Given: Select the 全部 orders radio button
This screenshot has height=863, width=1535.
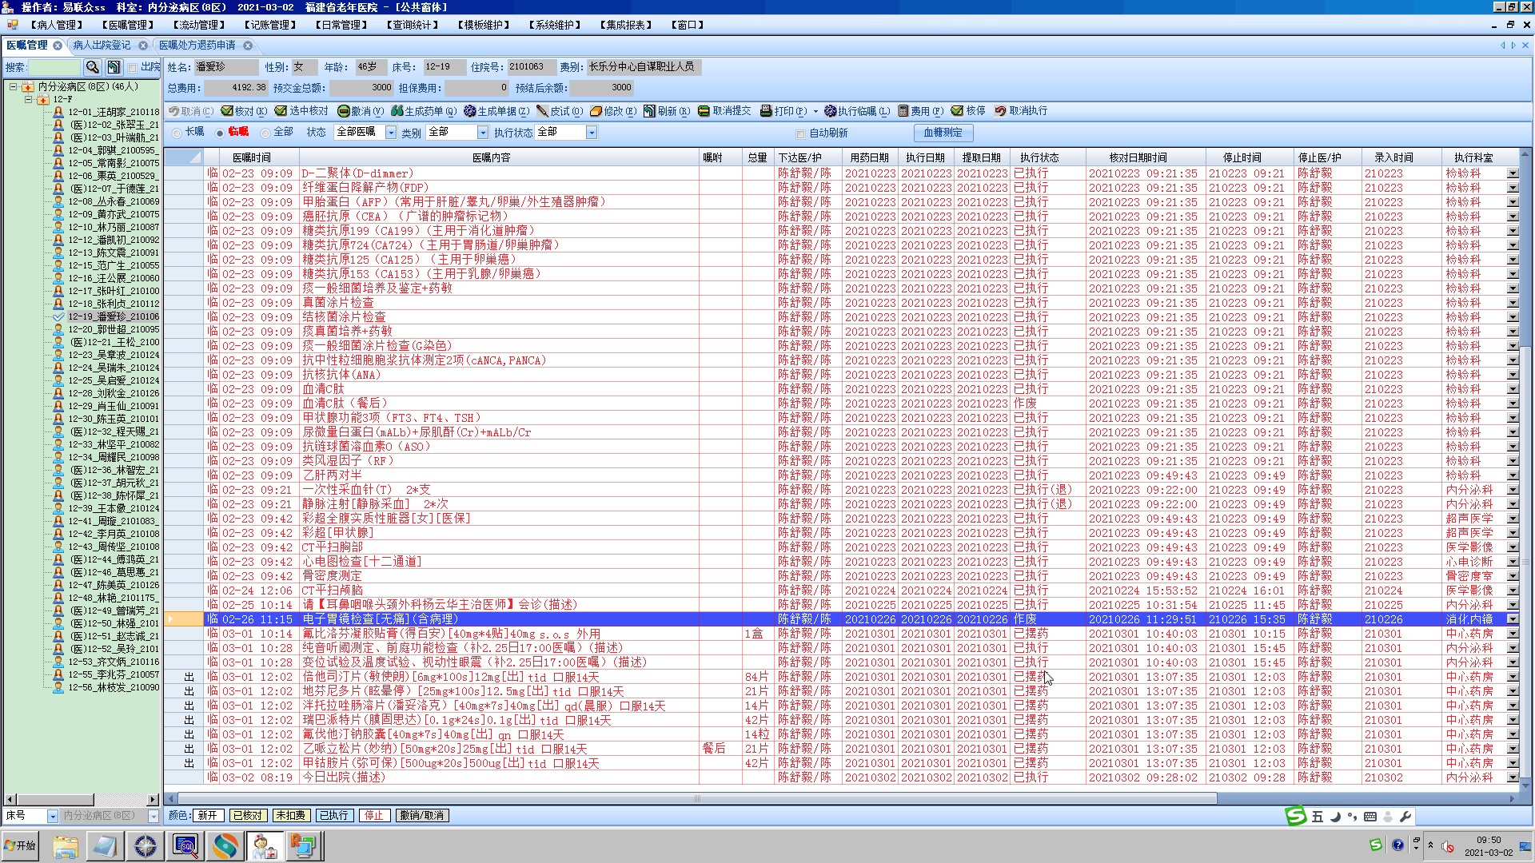Looking at the screenshot, I should point(265,133).
